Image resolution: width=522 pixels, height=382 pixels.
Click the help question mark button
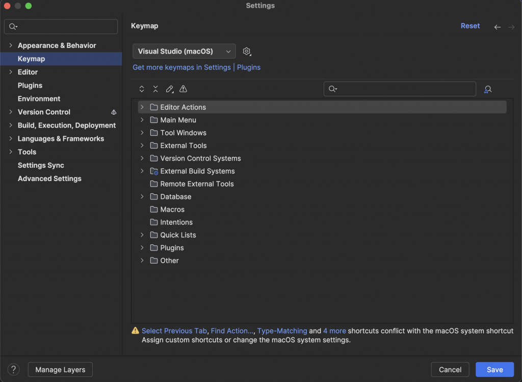tap(14, 370)
